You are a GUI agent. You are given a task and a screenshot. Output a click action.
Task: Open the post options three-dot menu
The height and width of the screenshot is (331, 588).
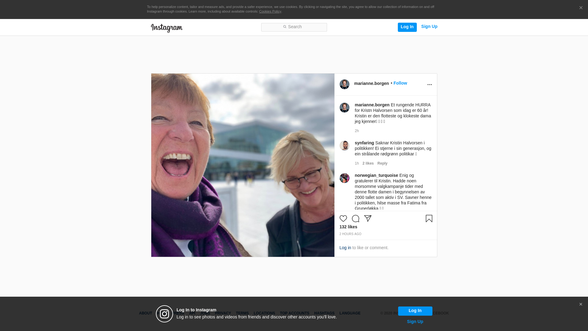pyautogui.click(x=430, y=85)
